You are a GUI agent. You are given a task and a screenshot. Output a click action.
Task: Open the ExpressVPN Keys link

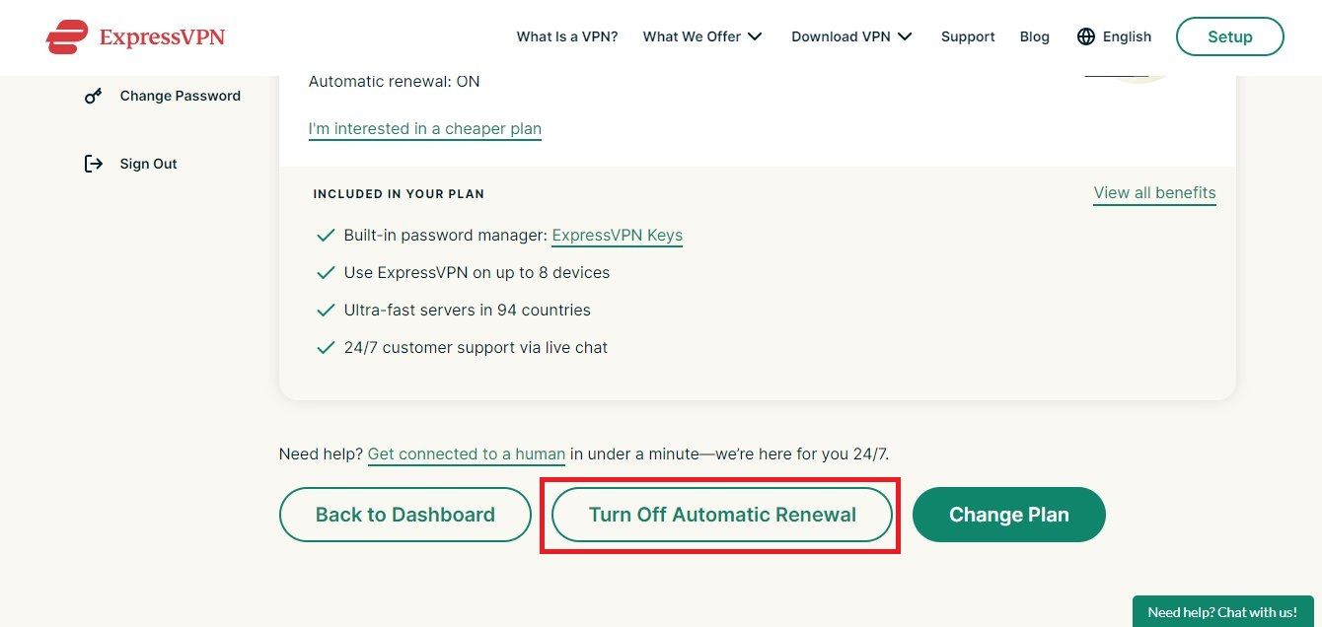[x=617, y=235]
